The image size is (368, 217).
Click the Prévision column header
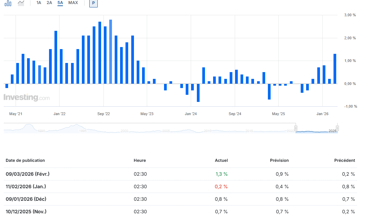tap(279, 160)
